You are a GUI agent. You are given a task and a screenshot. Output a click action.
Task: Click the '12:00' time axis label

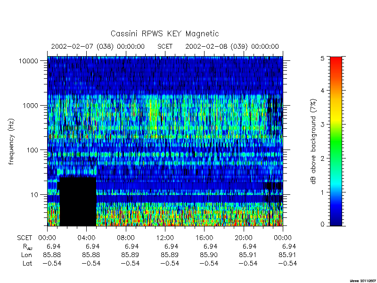tap(165, 238)
